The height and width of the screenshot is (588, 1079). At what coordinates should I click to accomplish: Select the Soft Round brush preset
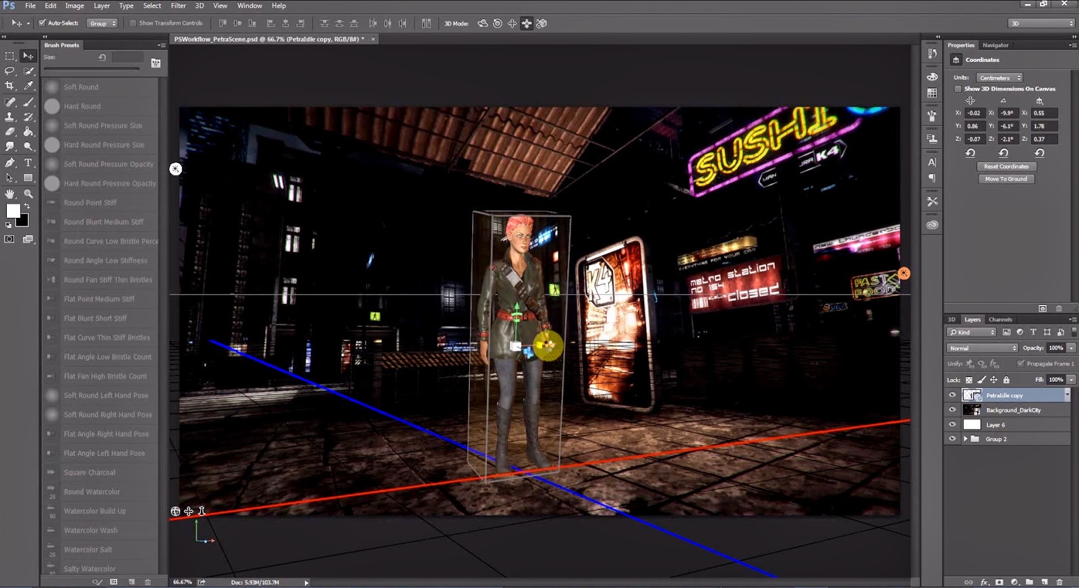point(100,87)
